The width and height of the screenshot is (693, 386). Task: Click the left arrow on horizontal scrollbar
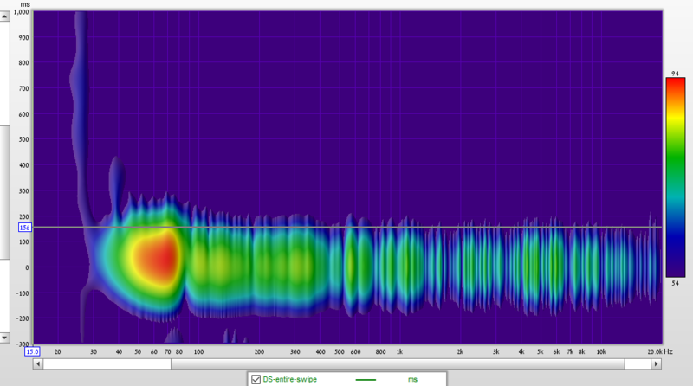(38, 363)
